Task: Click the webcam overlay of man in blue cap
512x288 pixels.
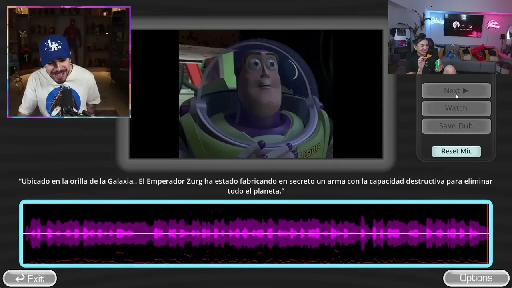Action: click(x=69, y=62)
